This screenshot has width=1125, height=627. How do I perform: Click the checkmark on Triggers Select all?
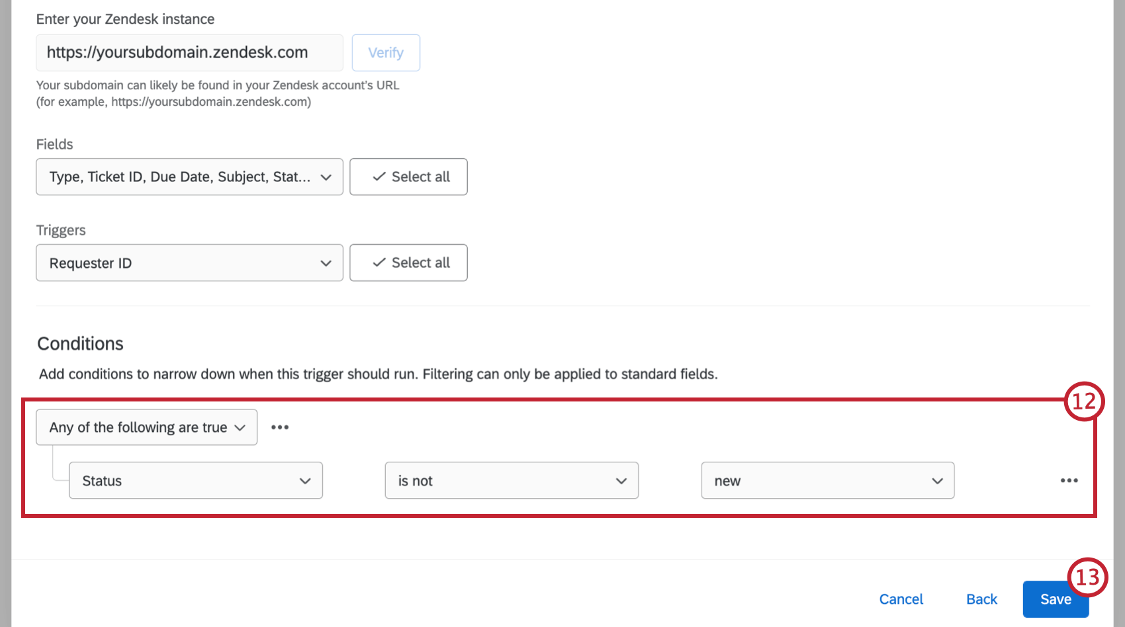click(x=379, y=263)
